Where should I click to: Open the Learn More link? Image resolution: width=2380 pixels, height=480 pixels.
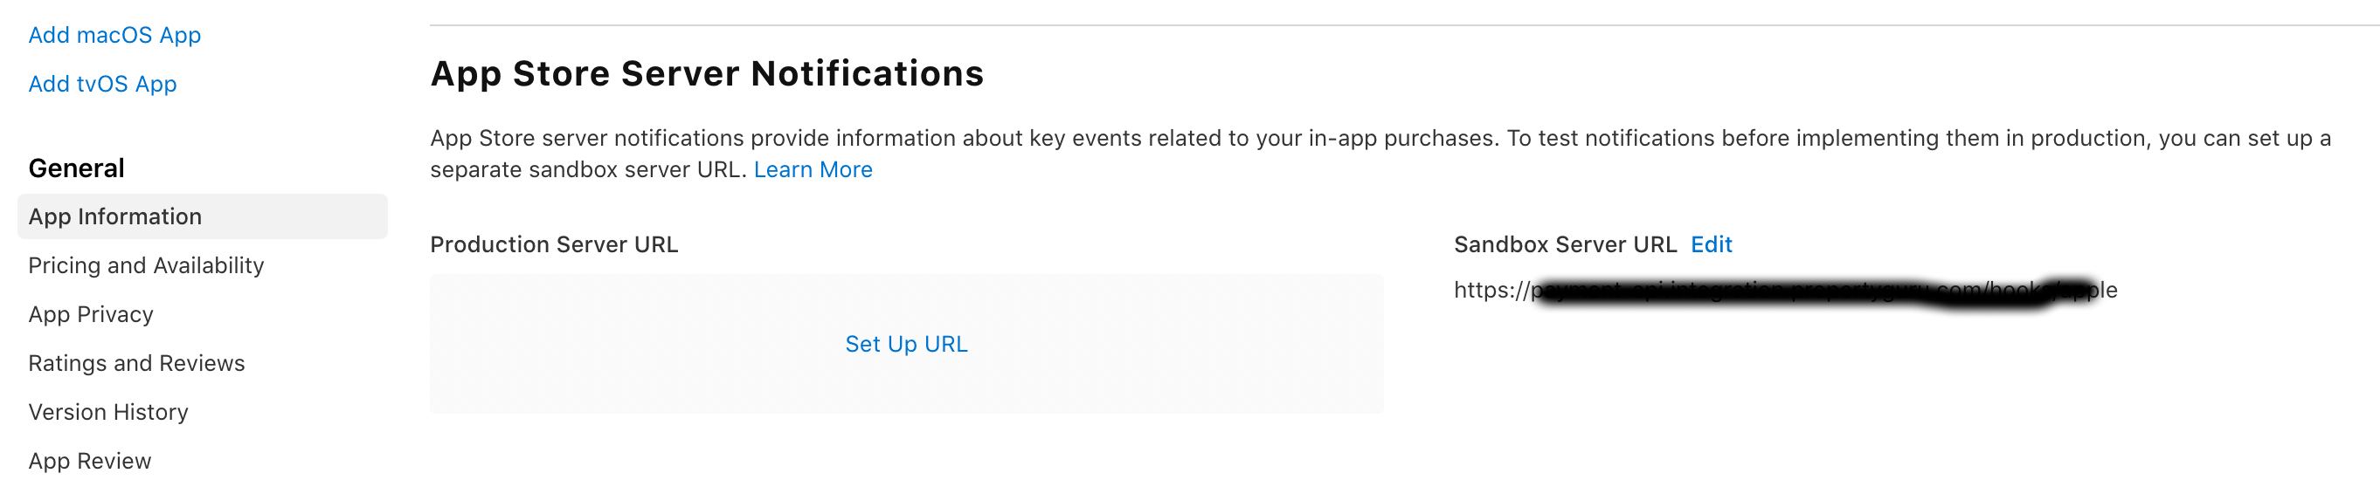coord(813,170)
